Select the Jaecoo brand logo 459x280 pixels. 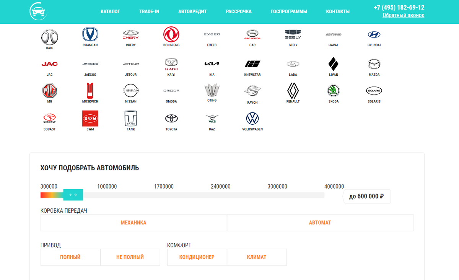pyautogui.click(x=90, y=64)
